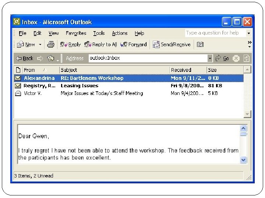Select Major Issues at Today's Staff Meeting

point(128,93)
